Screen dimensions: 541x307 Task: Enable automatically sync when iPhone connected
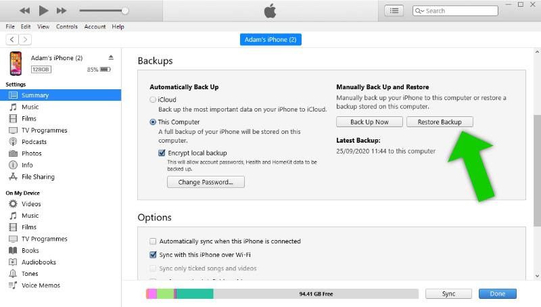tap(153, 241)
